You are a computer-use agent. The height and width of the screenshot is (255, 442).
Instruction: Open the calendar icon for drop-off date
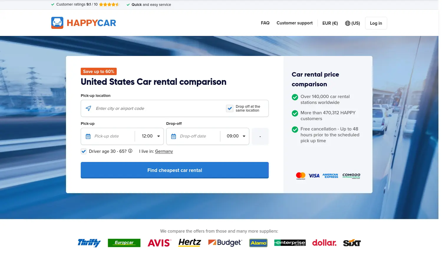coord(173,136)
